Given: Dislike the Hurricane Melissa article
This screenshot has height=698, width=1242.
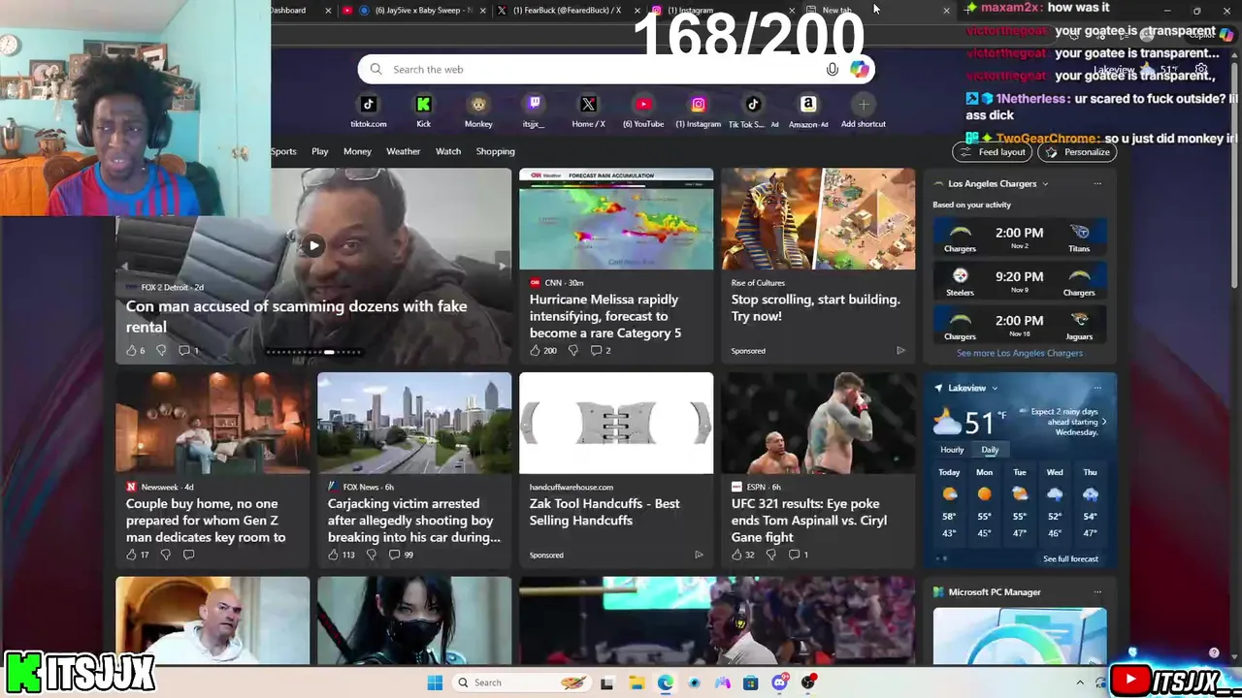Looking at the screenshot, I should pyautogui.click(x=572, y=350).
